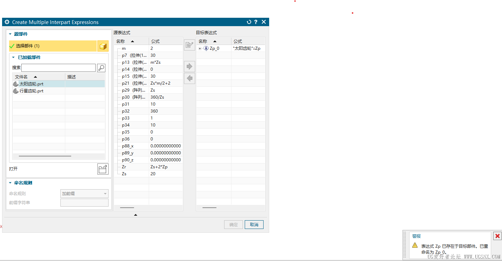Screen dimensions: 502x261
Task: Click the yellow cube icon beside 选择部件
Action: 103,46
